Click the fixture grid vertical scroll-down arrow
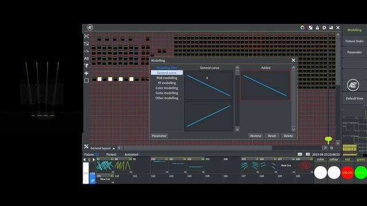 pos(338,142)
